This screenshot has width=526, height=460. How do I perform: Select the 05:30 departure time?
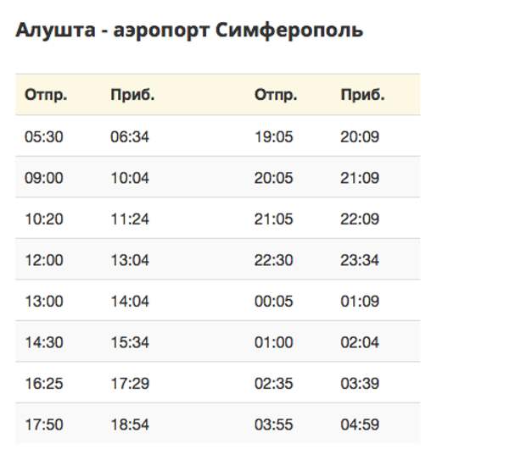pyautogui.click(x=44, y=136)
